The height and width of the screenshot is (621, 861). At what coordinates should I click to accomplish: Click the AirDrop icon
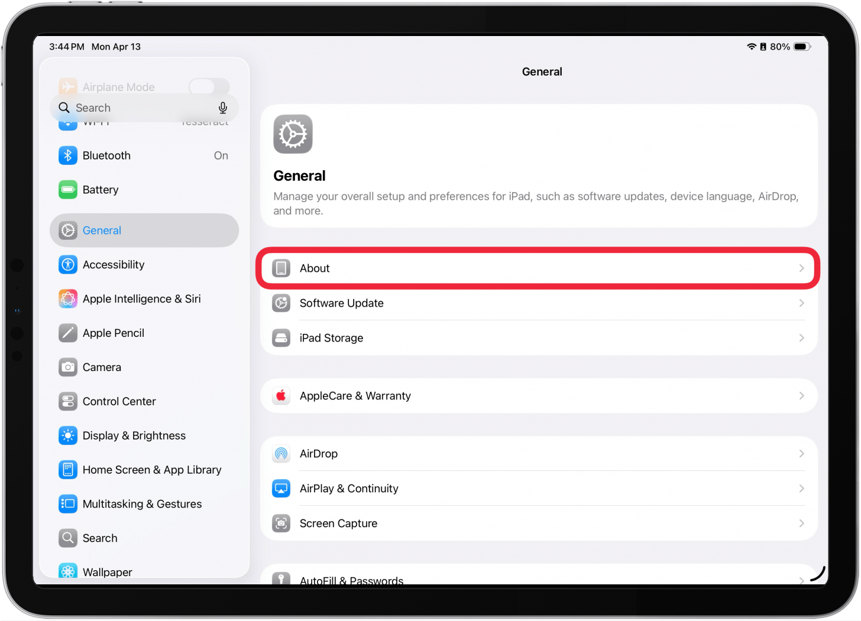[x=281, y=454]
